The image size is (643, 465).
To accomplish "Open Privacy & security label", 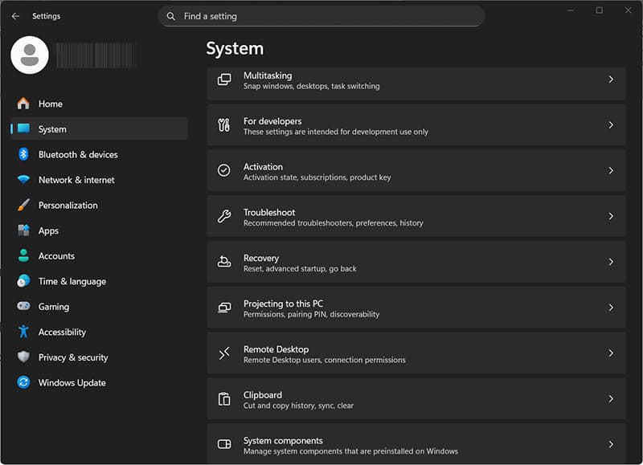I will [73, 357].
